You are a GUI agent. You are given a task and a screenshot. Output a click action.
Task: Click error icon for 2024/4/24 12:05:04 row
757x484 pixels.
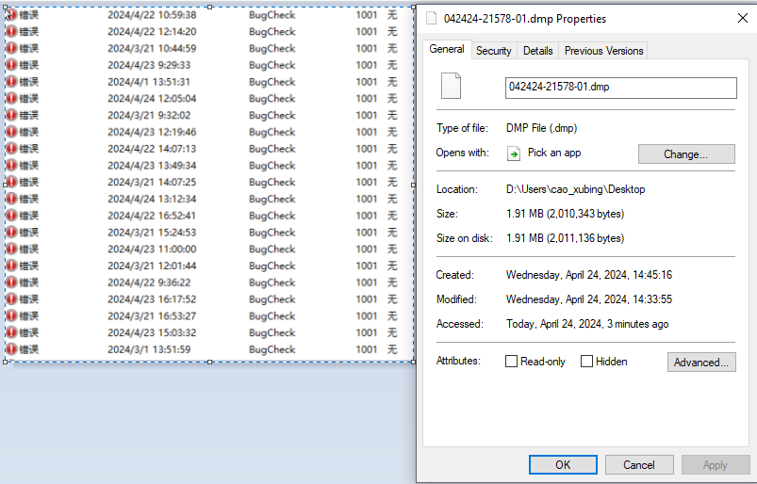tap(11, 98)
